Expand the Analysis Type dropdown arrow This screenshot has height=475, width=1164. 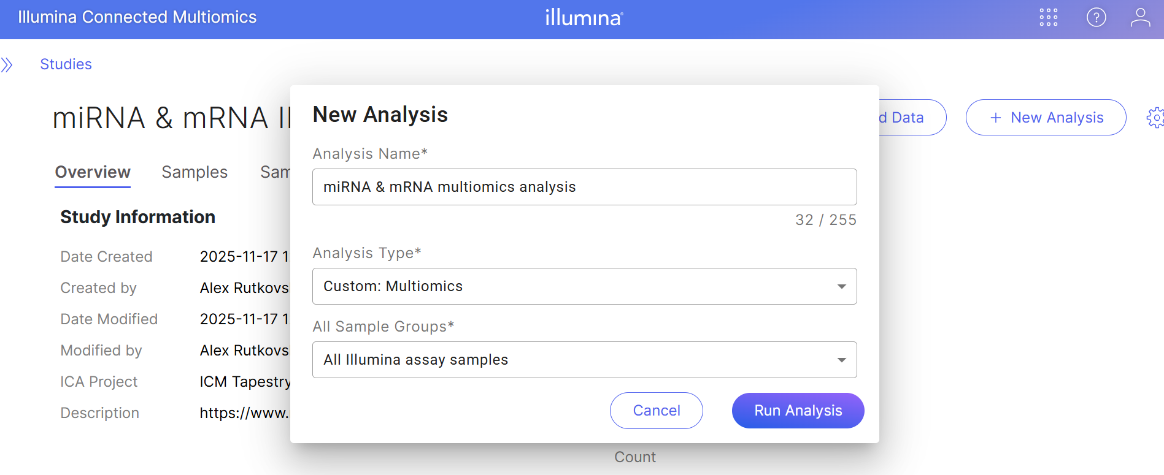pos(841,286)
